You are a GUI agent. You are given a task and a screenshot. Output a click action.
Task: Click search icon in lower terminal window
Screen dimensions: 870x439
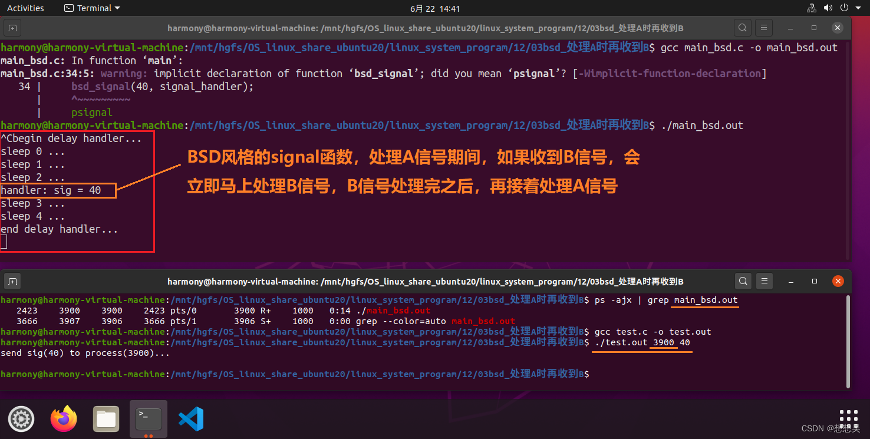coord(743,281)
